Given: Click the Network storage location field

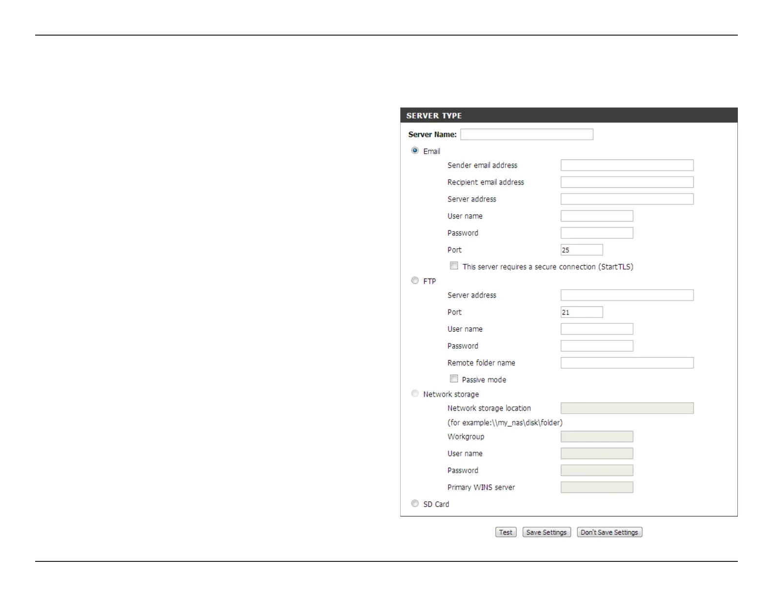Looking at the screenshot, I should coord(627,408).
